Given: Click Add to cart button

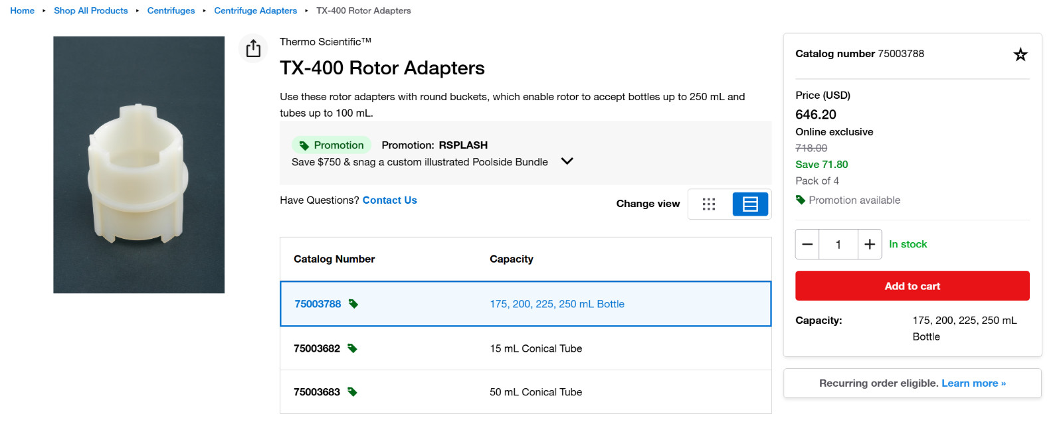Looking at the screenshot, I should (912, 286).
